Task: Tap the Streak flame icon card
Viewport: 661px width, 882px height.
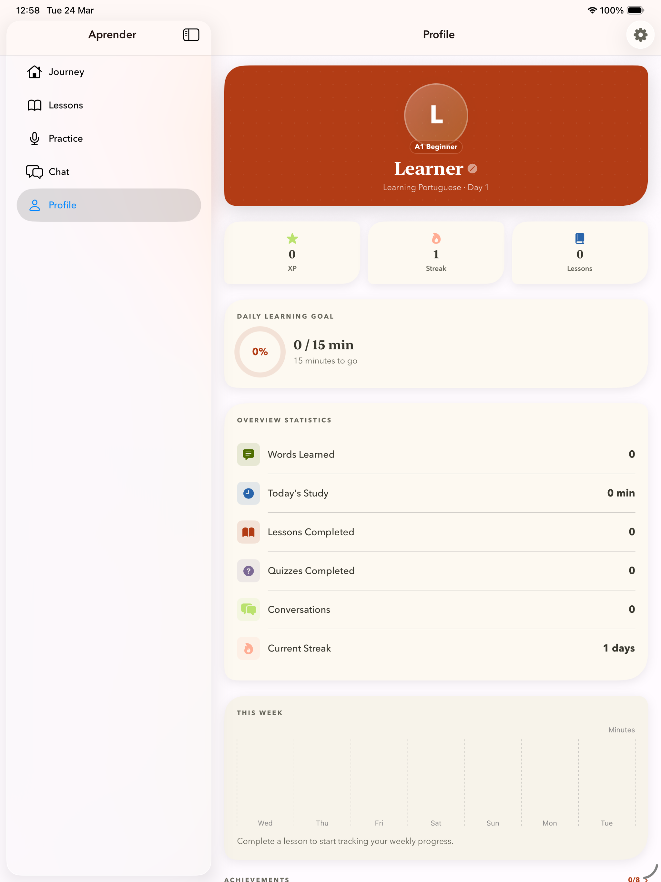Action: (436, 252)
